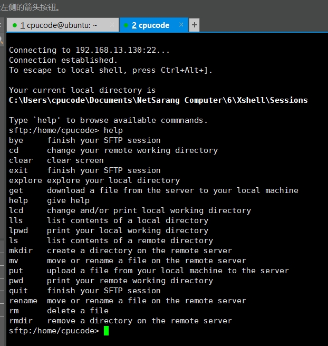
Task: Click the magnifier icon at the left edge
Action: (2, 40)
